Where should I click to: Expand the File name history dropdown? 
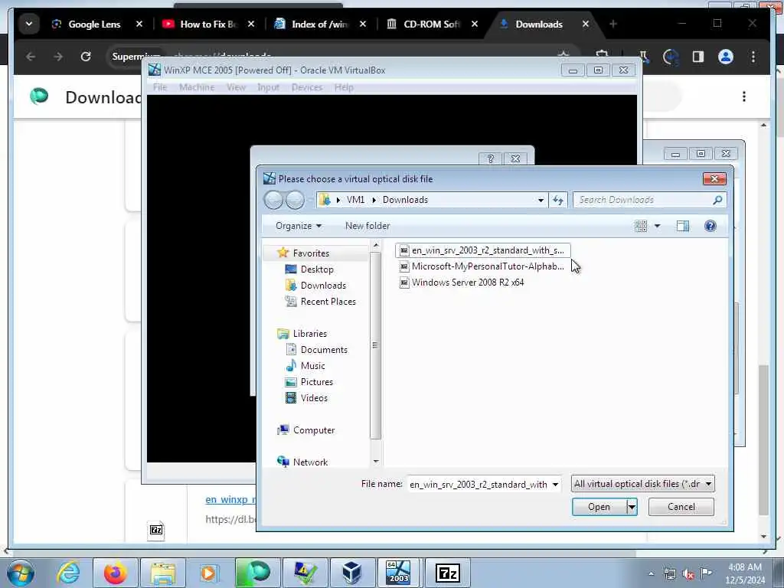pyautogui.click(x=555, y=485)
